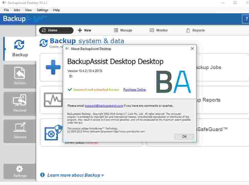Open help with the question mark icon
This screenshot has height=185, width=249.
[246, 19]
